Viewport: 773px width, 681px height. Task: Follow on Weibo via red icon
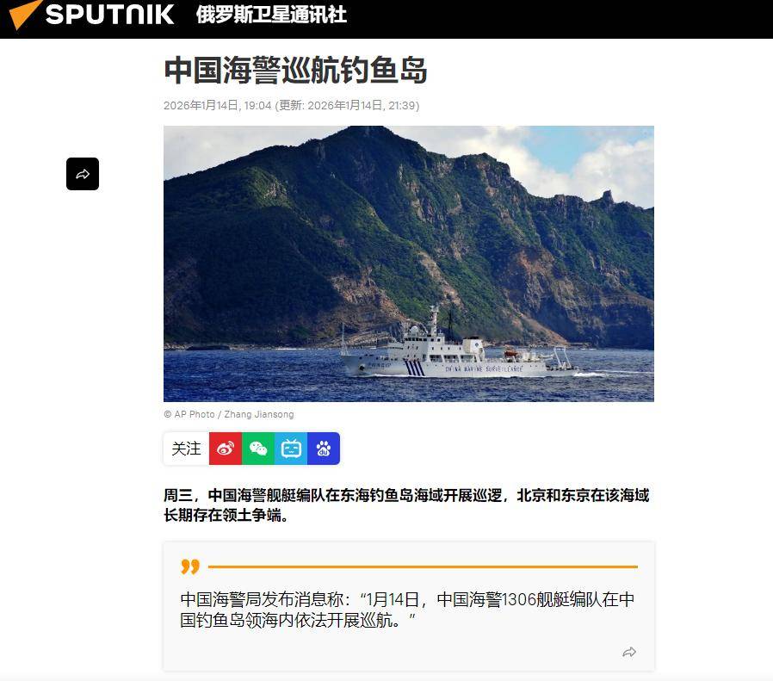(x=226, y=449)
